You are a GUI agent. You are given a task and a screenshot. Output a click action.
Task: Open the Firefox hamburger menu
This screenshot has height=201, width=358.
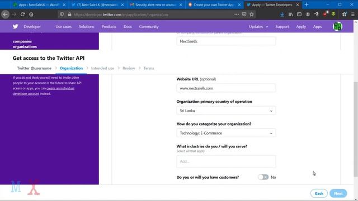(353, 15)
